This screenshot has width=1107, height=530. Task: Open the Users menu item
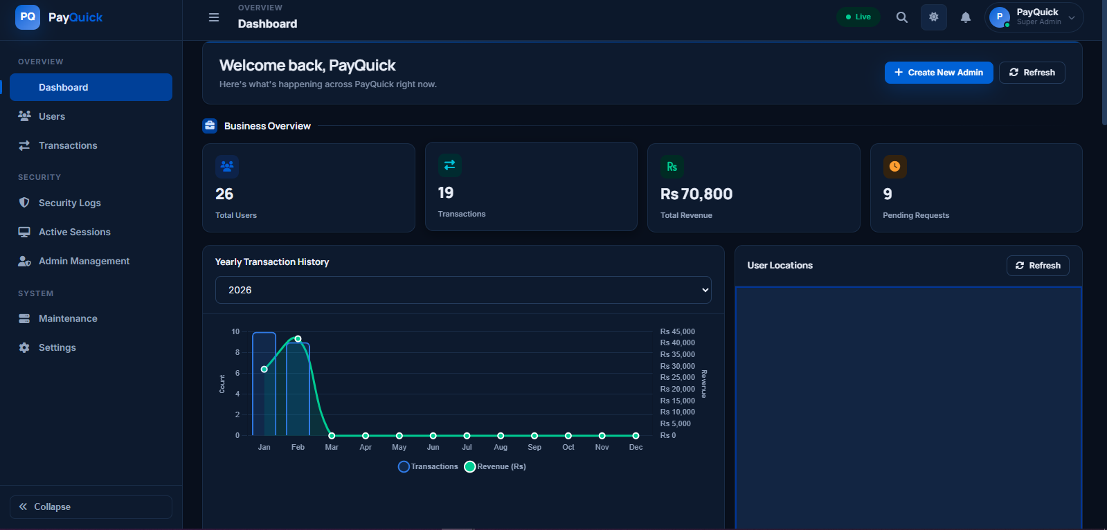click(91, 116)
